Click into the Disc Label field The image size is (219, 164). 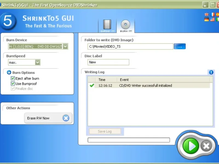pos(108,62)
